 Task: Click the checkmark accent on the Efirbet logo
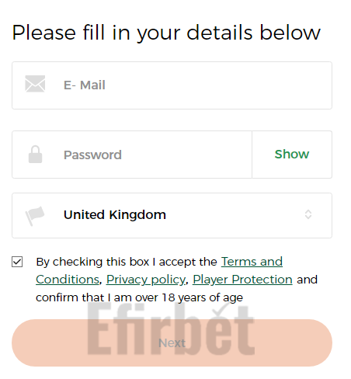click(221, 309)
